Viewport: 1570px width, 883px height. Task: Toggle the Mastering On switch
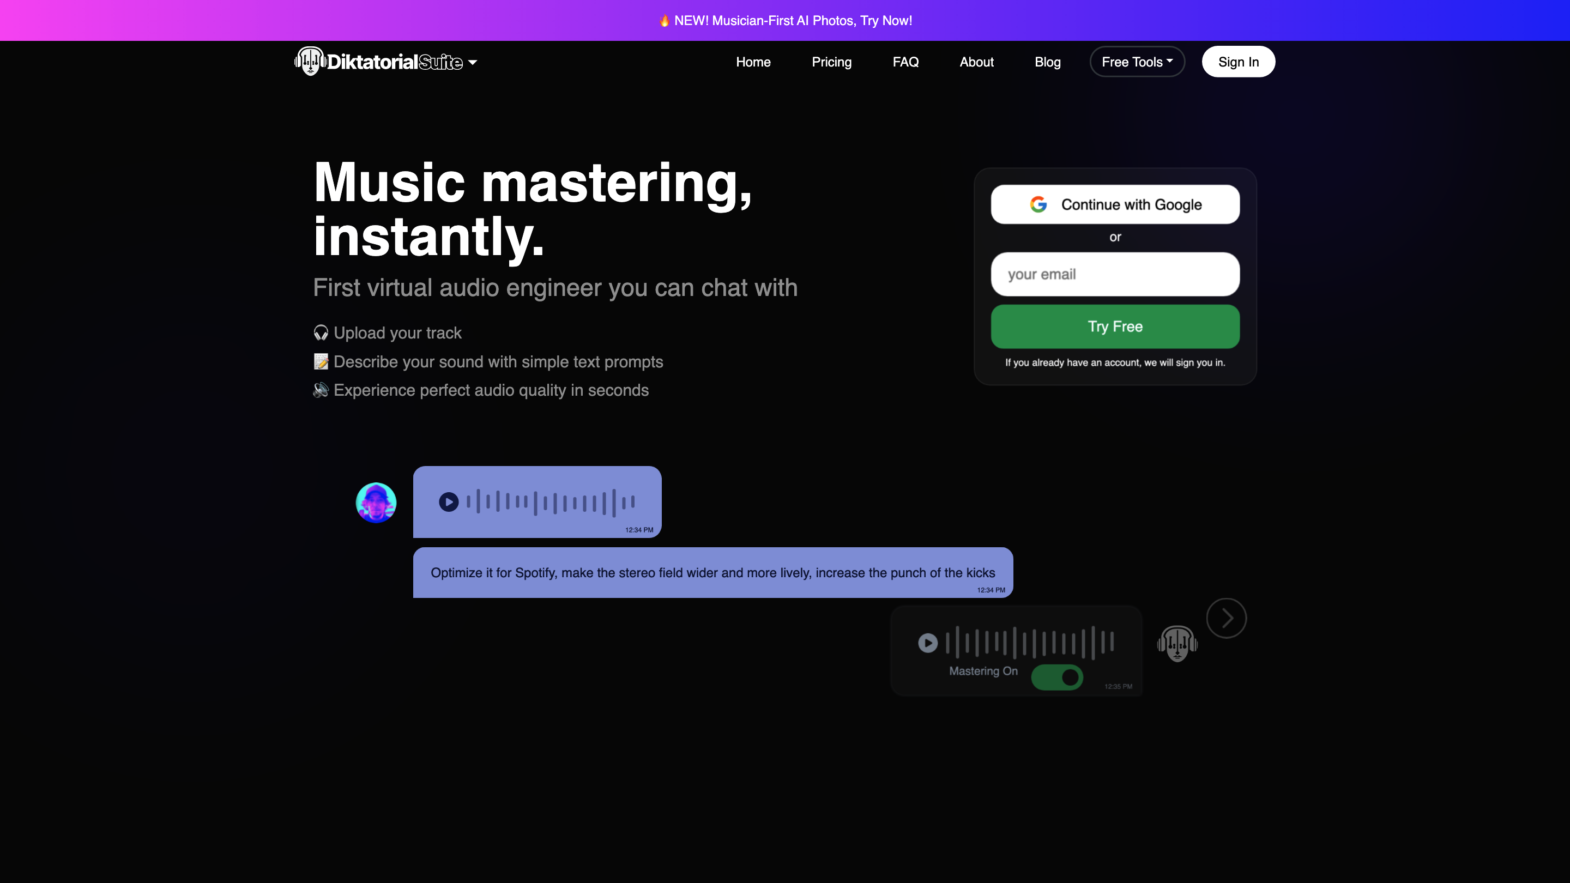[1057, 677]
